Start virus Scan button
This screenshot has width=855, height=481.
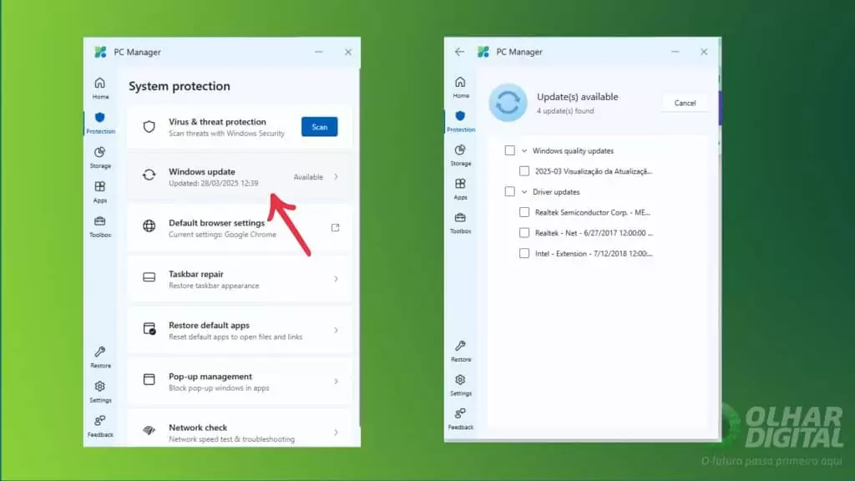[320, 127]
